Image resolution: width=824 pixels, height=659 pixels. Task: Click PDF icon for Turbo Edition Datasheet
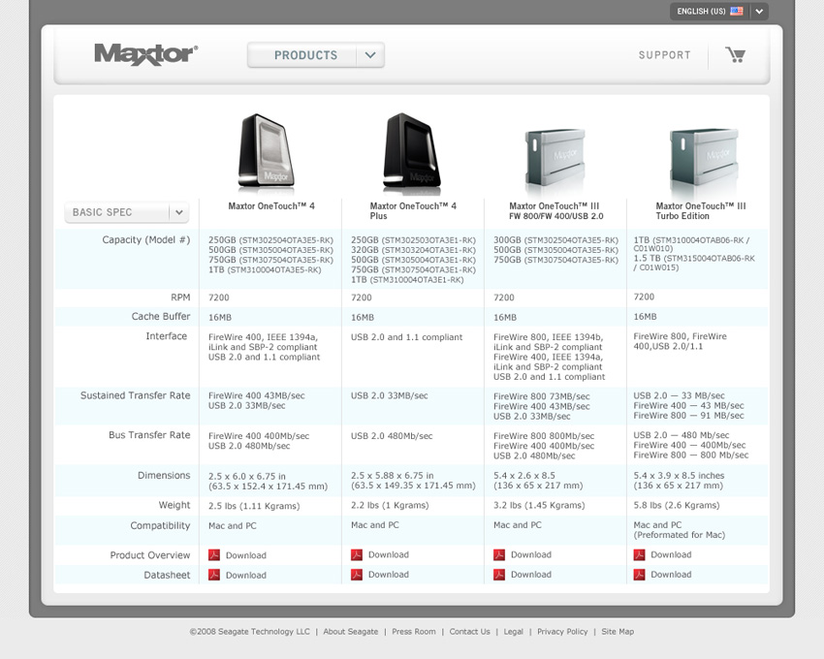click(x=639, y=575)
